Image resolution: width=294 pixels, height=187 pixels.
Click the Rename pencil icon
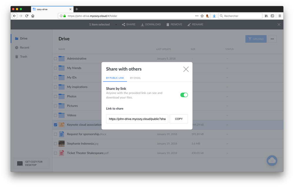pyautogui.click(x=189, y=25)
